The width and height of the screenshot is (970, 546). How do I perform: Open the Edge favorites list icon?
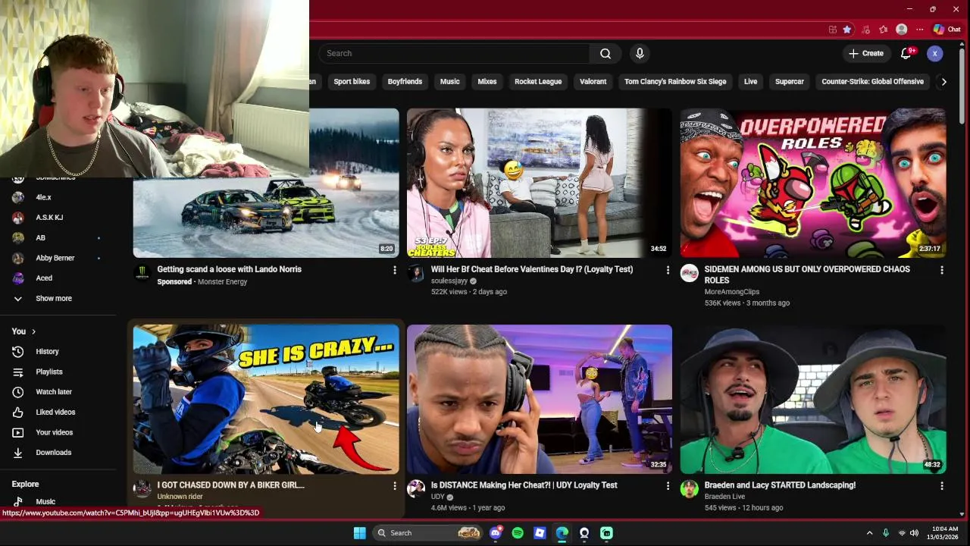883,30
